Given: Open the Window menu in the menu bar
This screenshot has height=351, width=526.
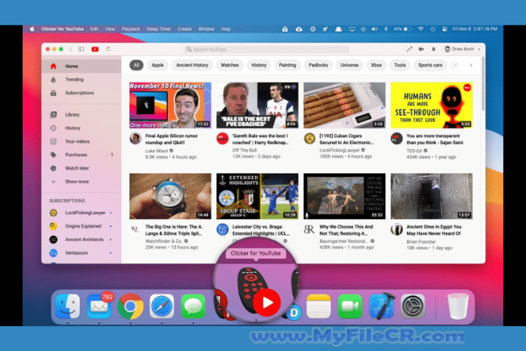Looking at the screenshot, I should pos(206,29).
